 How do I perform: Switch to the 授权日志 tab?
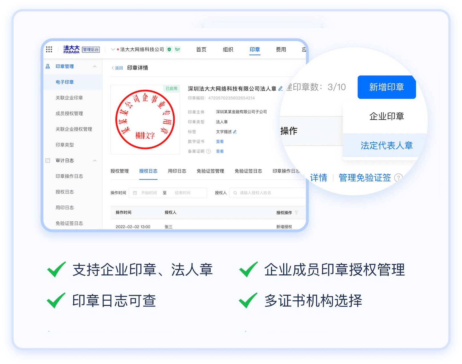(148, 171)
